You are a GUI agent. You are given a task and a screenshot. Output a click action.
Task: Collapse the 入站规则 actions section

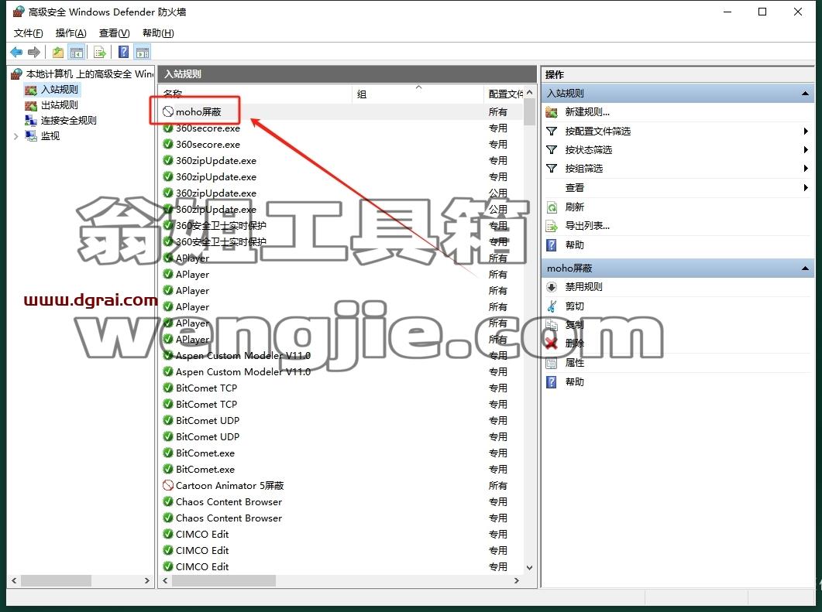point(805,93)
